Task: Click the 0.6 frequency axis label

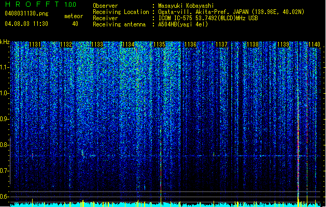Action: tap(5, 197)
